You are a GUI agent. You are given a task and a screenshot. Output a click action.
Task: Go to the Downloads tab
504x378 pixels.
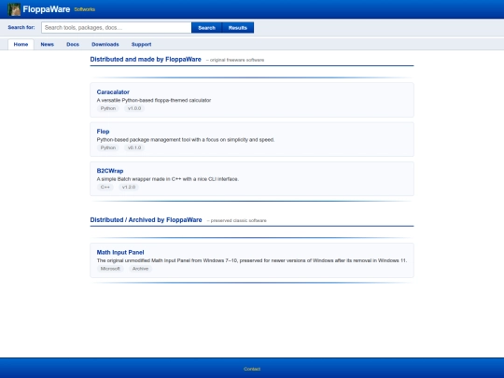tap(105, 45)
